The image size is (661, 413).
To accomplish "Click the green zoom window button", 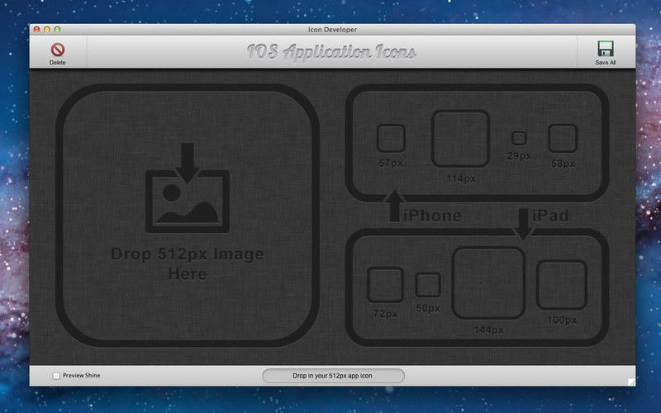I will click(58, 29).
